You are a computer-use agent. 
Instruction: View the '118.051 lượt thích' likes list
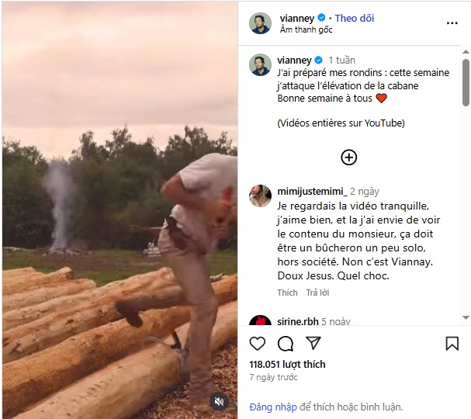point(287,364)
